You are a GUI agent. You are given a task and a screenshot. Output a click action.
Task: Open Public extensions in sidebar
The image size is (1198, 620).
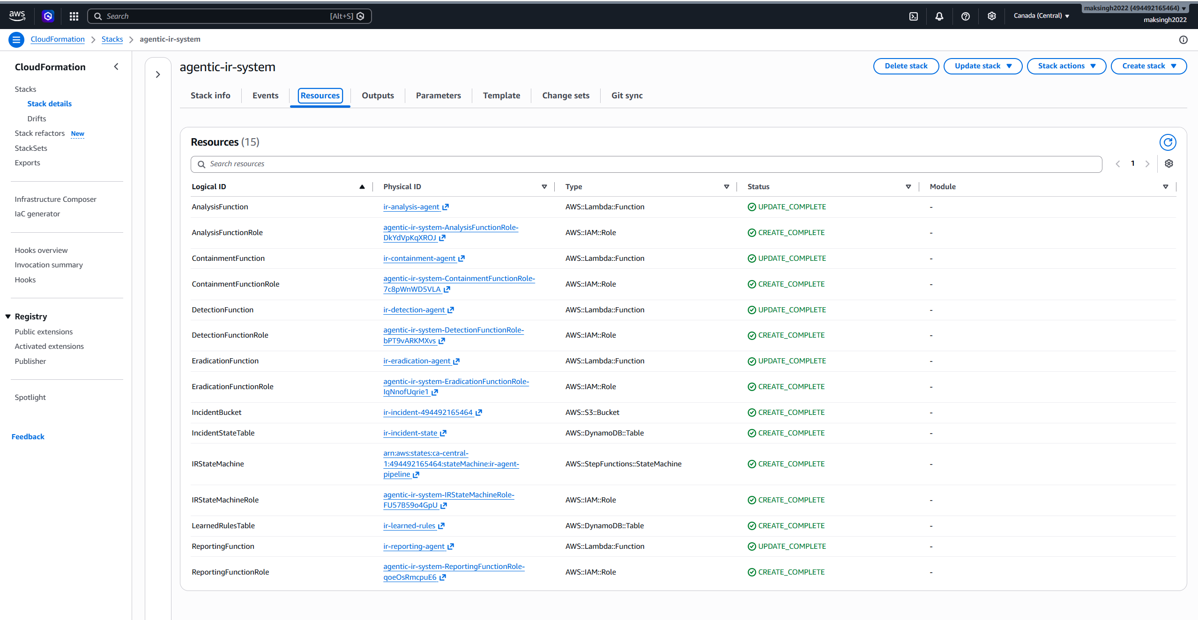tap(44, 332)
